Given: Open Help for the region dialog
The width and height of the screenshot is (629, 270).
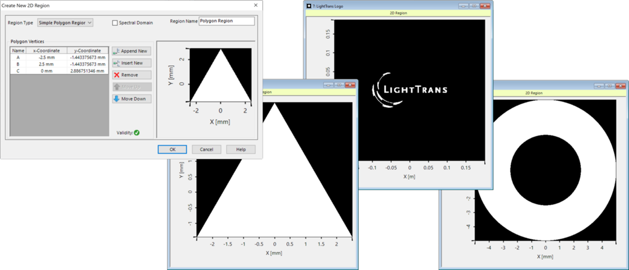Looking at the screenshot, I should click(x=241, y=149).
